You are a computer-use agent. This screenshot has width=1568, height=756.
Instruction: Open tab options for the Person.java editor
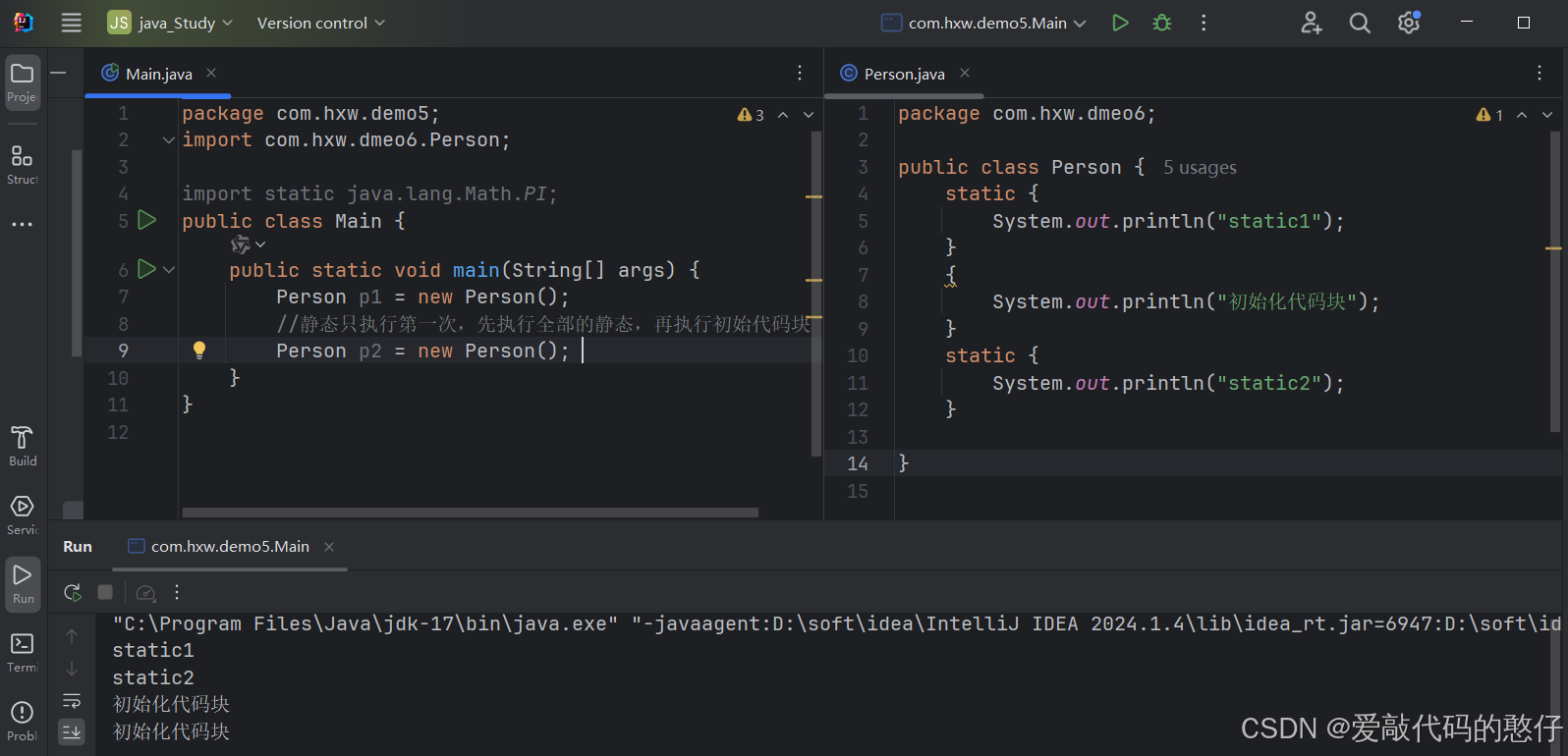coord(1540,73)
